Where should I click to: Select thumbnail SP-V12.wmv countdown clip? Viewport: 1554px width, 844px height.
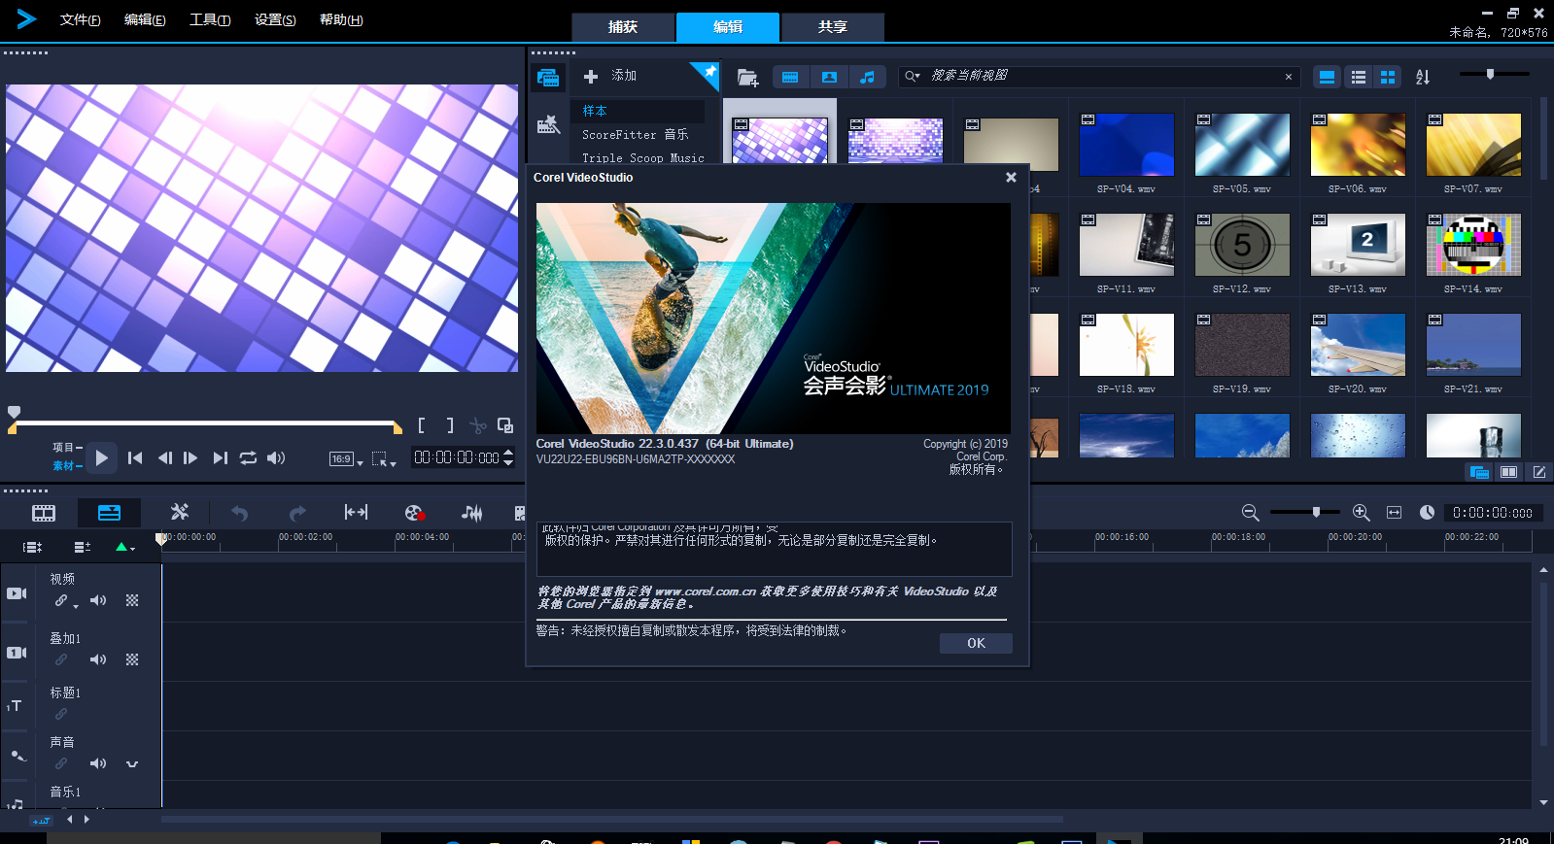click(x=1242, y=245)
